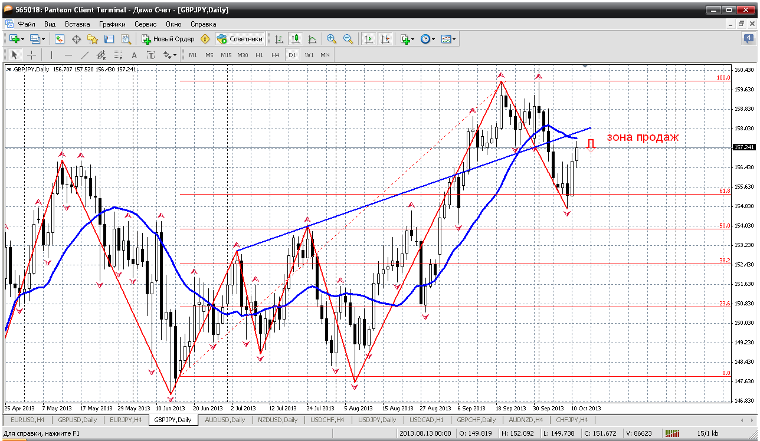760x441 pixels.
Task: Click the Новый Ордер button
Action: coord(168,39)
